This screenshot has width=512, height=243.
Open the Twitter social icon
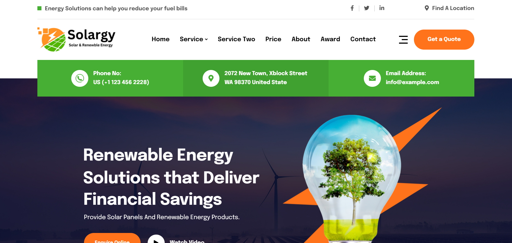[367, 8]
